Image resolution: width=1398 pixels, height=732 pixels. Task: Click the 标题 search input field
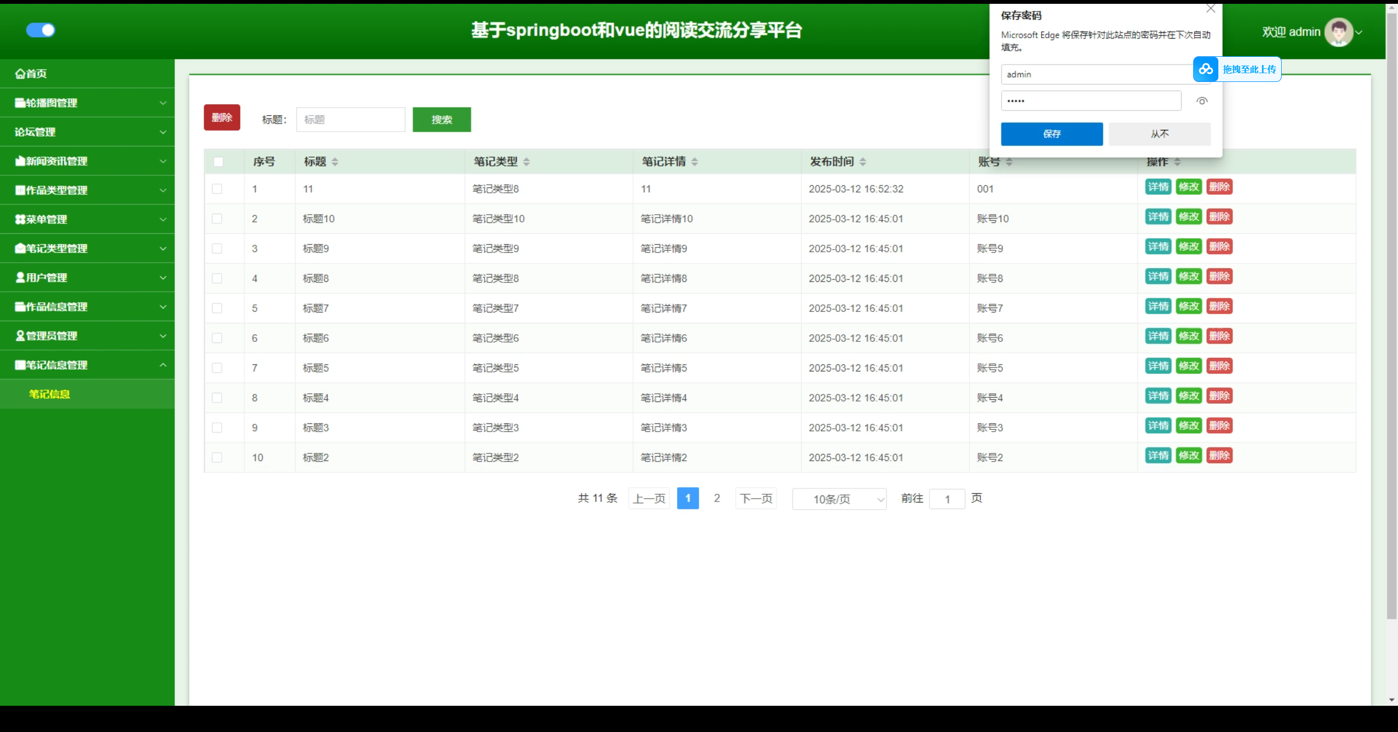[x=351, y=120]
